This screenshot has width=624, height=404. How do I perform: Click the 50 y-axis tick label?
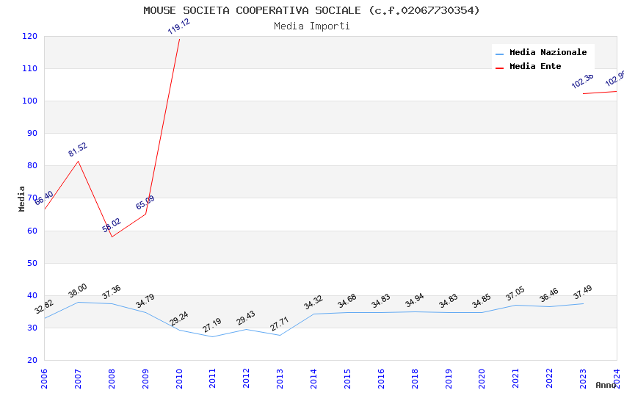32,263
